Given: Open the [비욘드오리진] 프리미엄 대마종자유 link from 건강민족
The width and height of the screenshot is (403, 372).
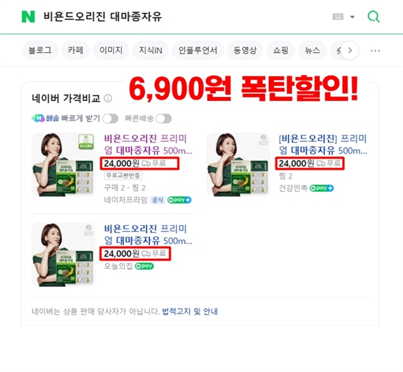Looking at the screenshot, I should pyautogui.click(x=323, y=145).
